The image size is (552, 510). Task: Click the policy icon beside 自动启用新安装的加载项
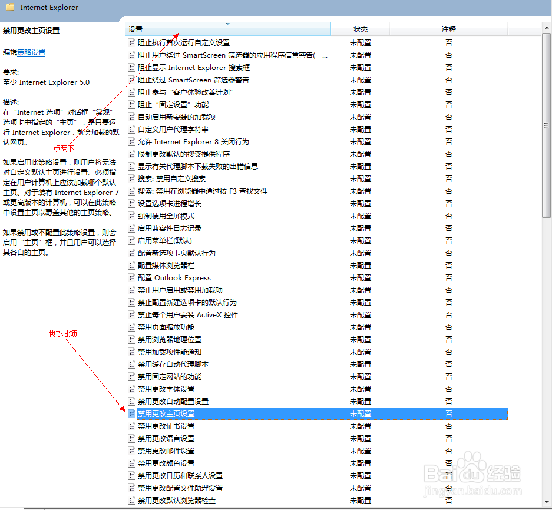[131, 117]
